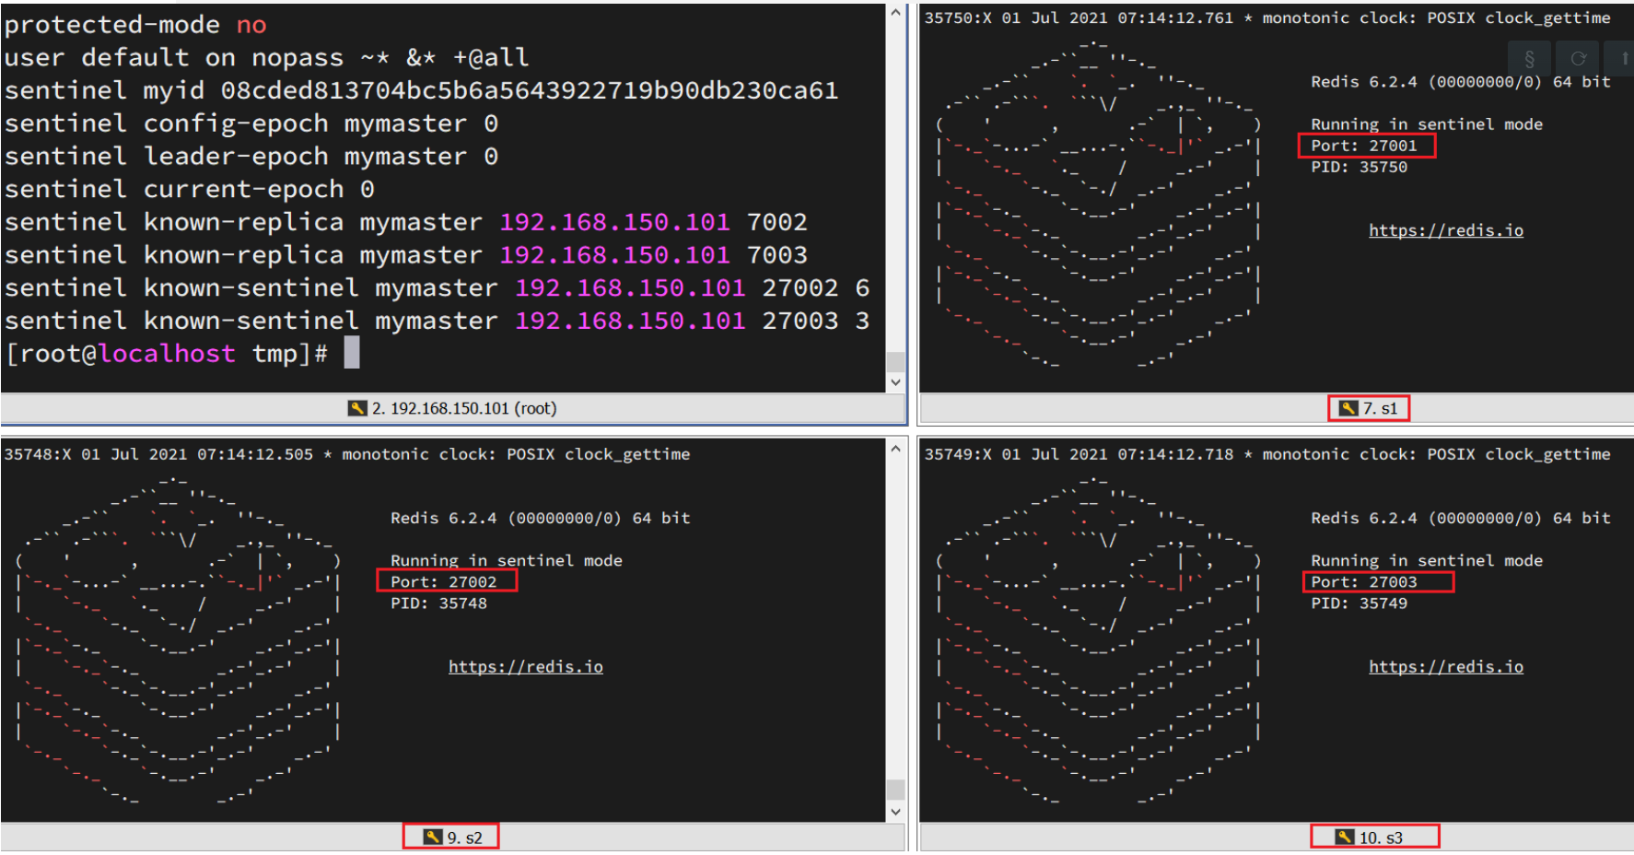This screenshot has height=855, width=1634.
Task: Click the section-sign (§) overlay icon in s1 terminal
Action: tap(1529, 59)
